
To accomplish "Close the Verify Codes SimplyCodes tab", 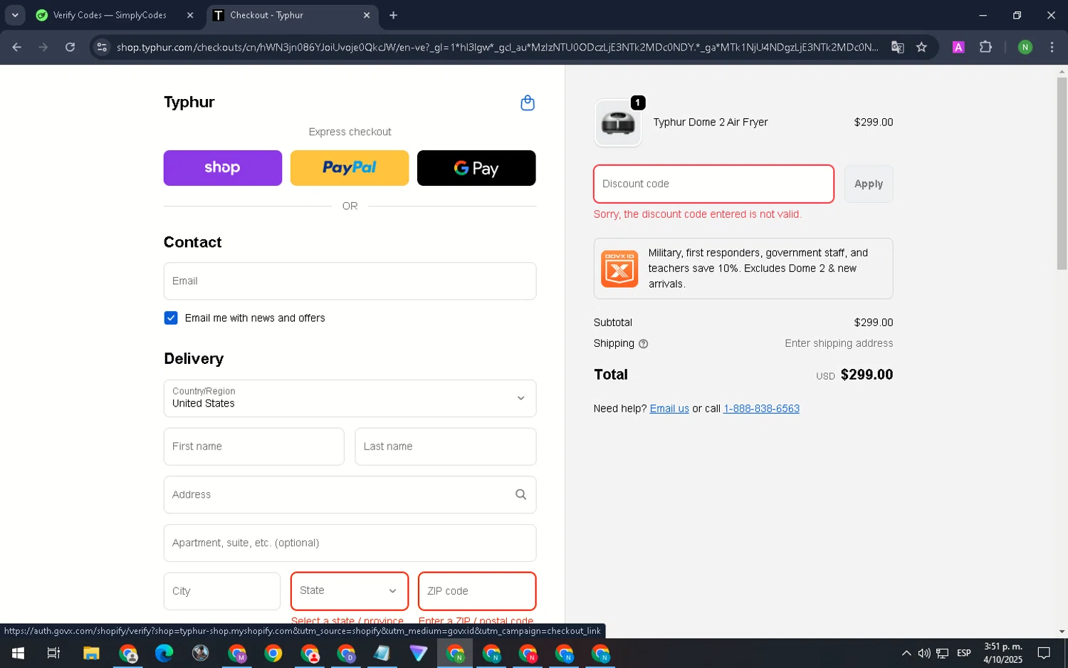I will tap(190, 15).
